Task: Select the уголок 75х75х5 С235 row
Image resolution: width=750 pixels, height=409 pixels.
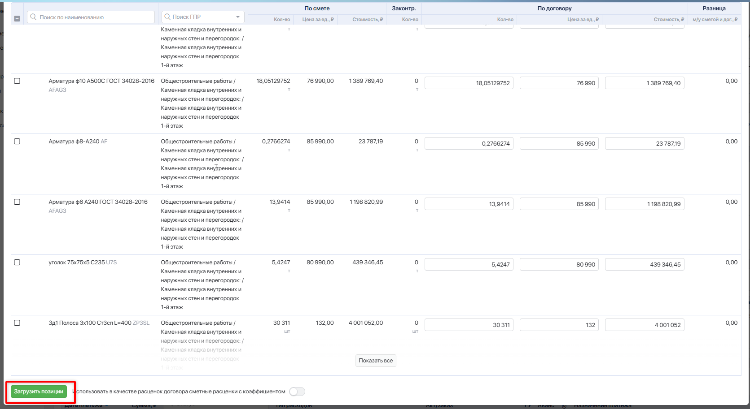Action: coord(17,263)
